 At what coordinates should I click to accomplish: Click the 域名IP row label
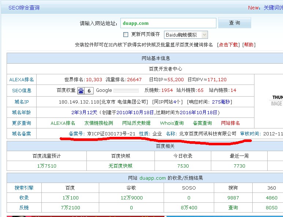coord(22,102)
